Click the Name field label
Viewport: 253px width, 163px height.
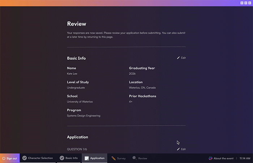click(72, 68)
